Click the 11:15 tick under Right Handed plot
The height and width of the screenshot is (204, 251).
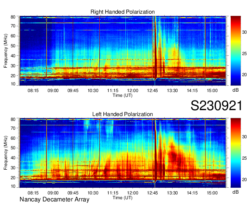point(113,91)
